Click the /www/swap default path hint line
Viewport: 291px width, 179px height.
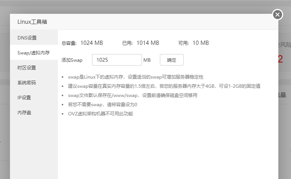133,95
